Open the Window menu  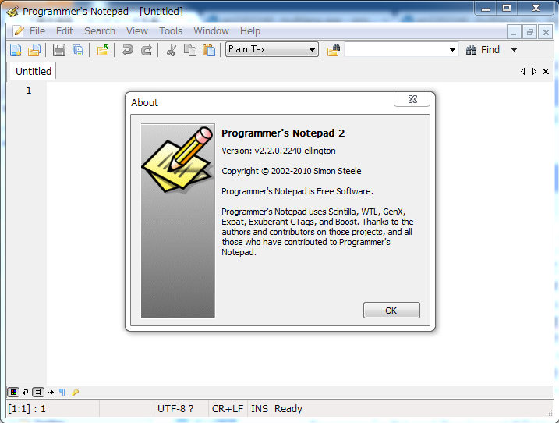(211, 31)
